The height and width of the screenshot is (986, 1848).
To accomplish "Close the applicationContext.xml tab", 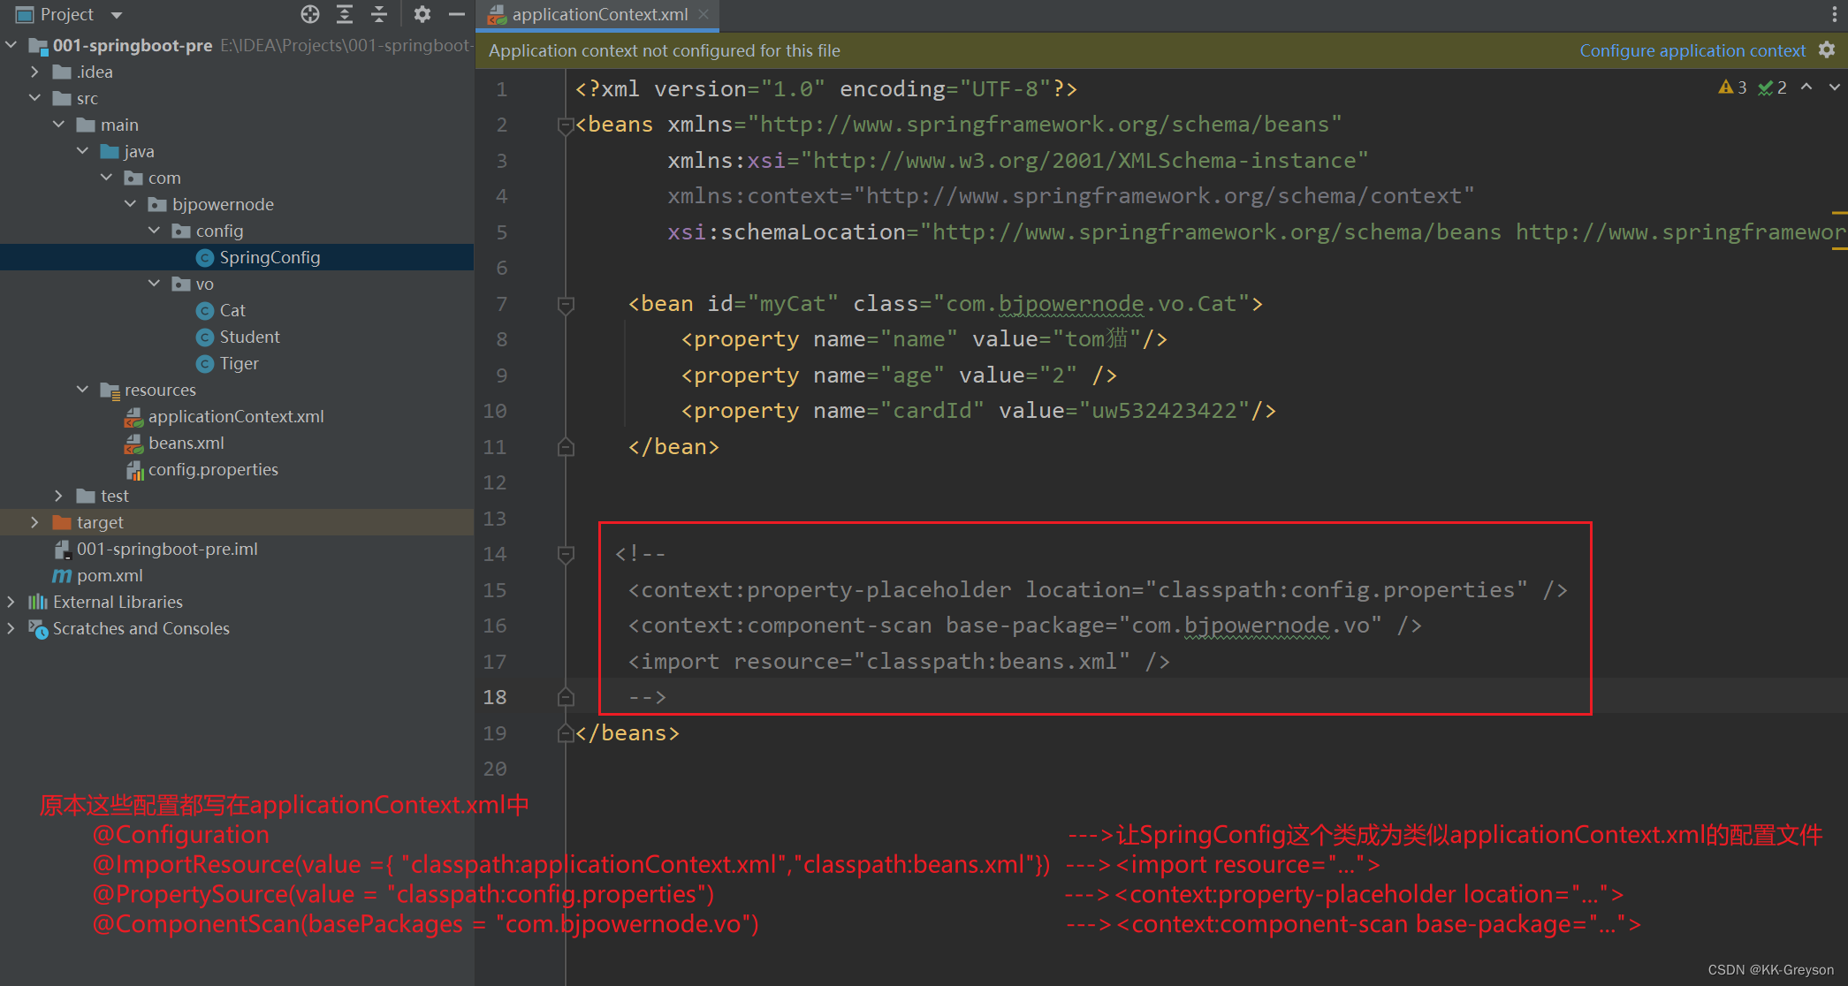I will (703, 14).
